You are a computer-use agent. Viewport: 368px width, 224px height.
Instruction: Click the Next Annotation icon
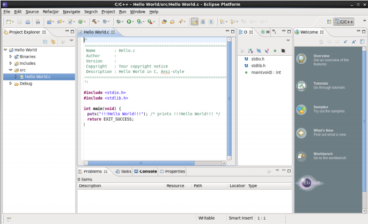pyautogui.click(x=222, y=21)
